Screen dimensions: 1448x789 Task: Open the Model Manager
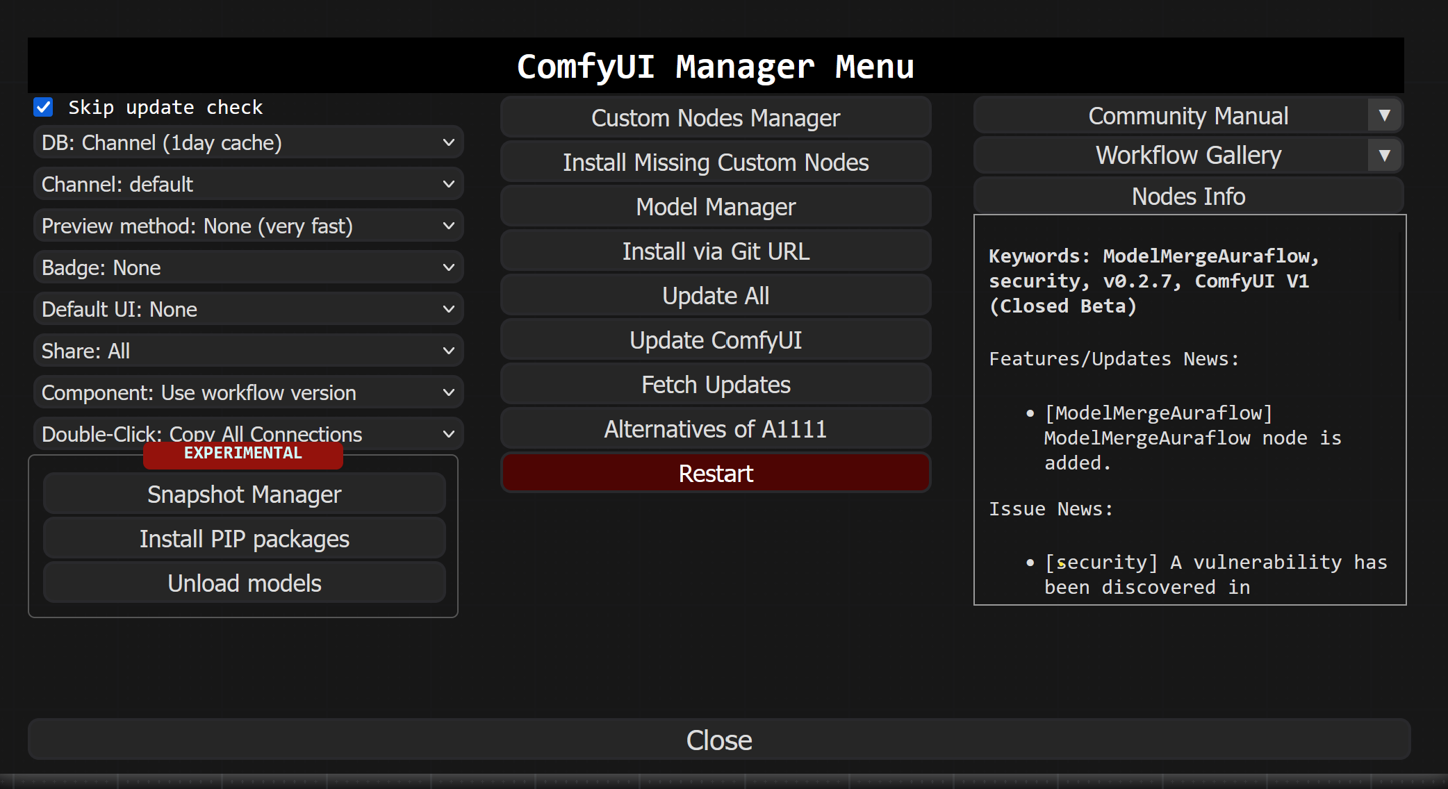coord(716,206)
